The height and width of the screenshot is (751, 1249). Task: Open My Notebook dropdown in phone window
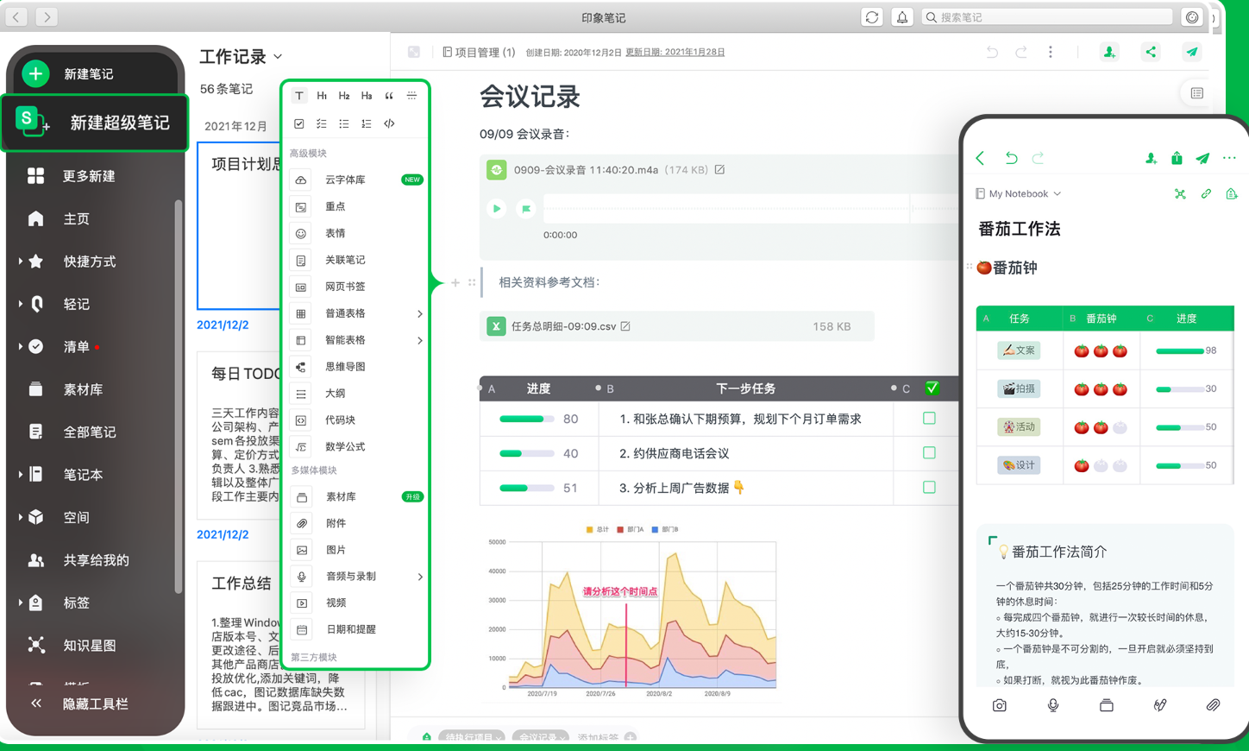(x=1018, y=194)
